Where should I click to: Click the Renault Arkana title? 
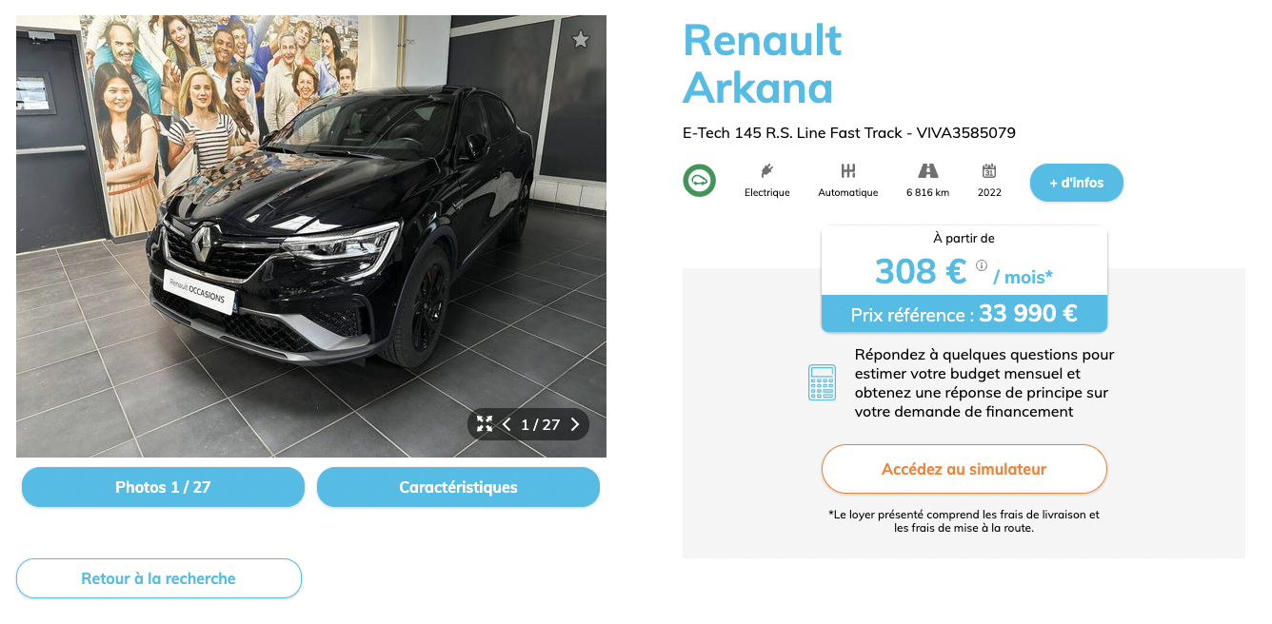[x=763, y=64]
